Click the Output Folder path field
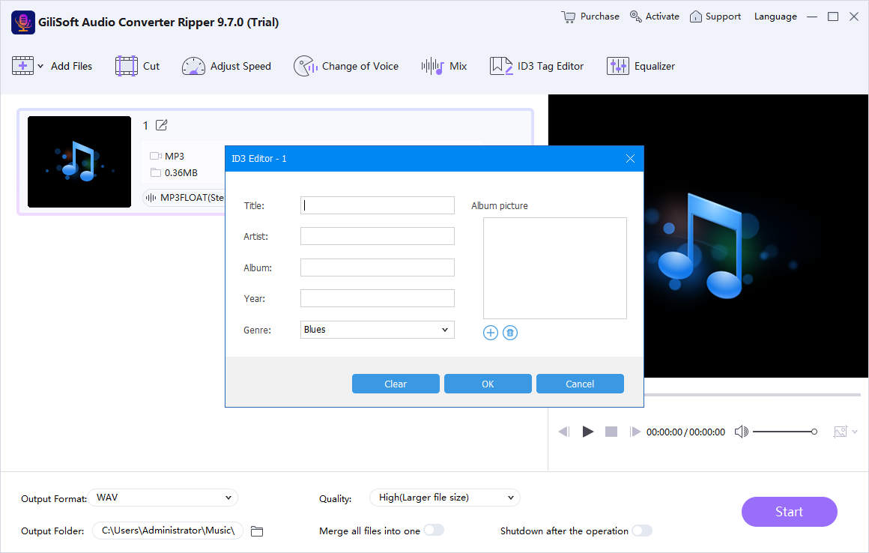Viewport: 869px width, 553px height. 167,531
